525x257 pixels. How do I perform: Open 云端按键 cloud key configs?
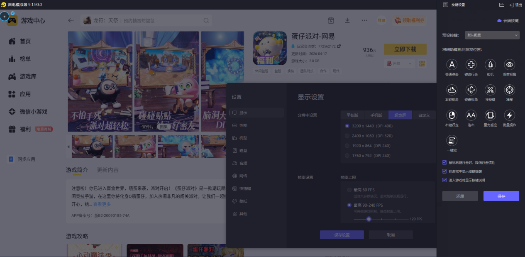[x=508, y=20]
